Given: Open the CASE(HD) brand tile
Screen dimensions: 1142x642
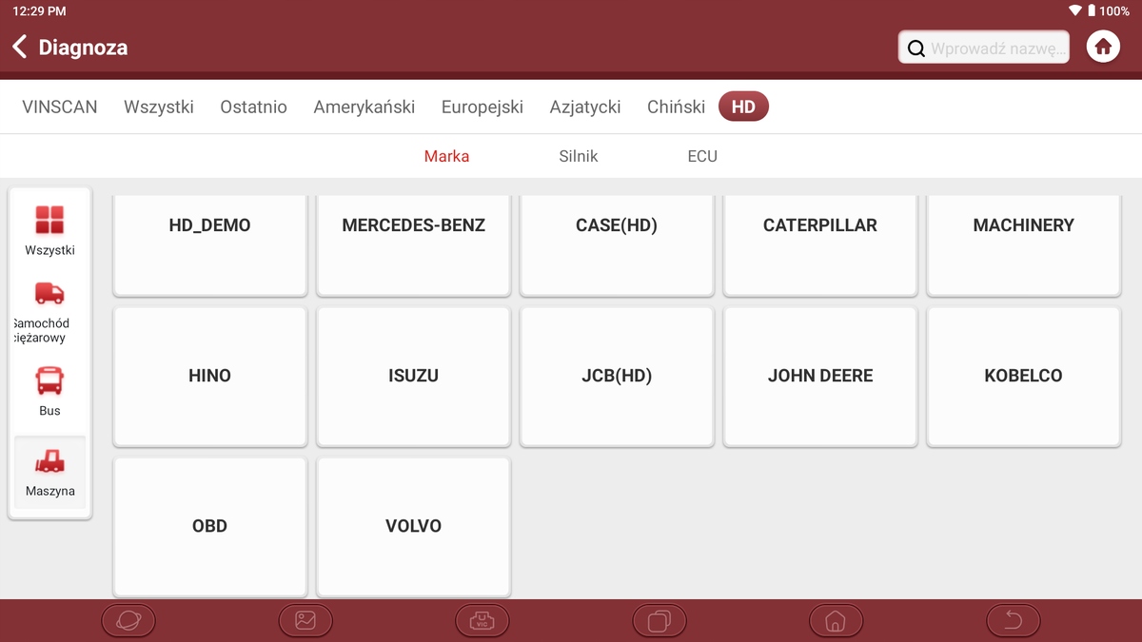Looking at the screenshot, I should [x=617, y=245].
